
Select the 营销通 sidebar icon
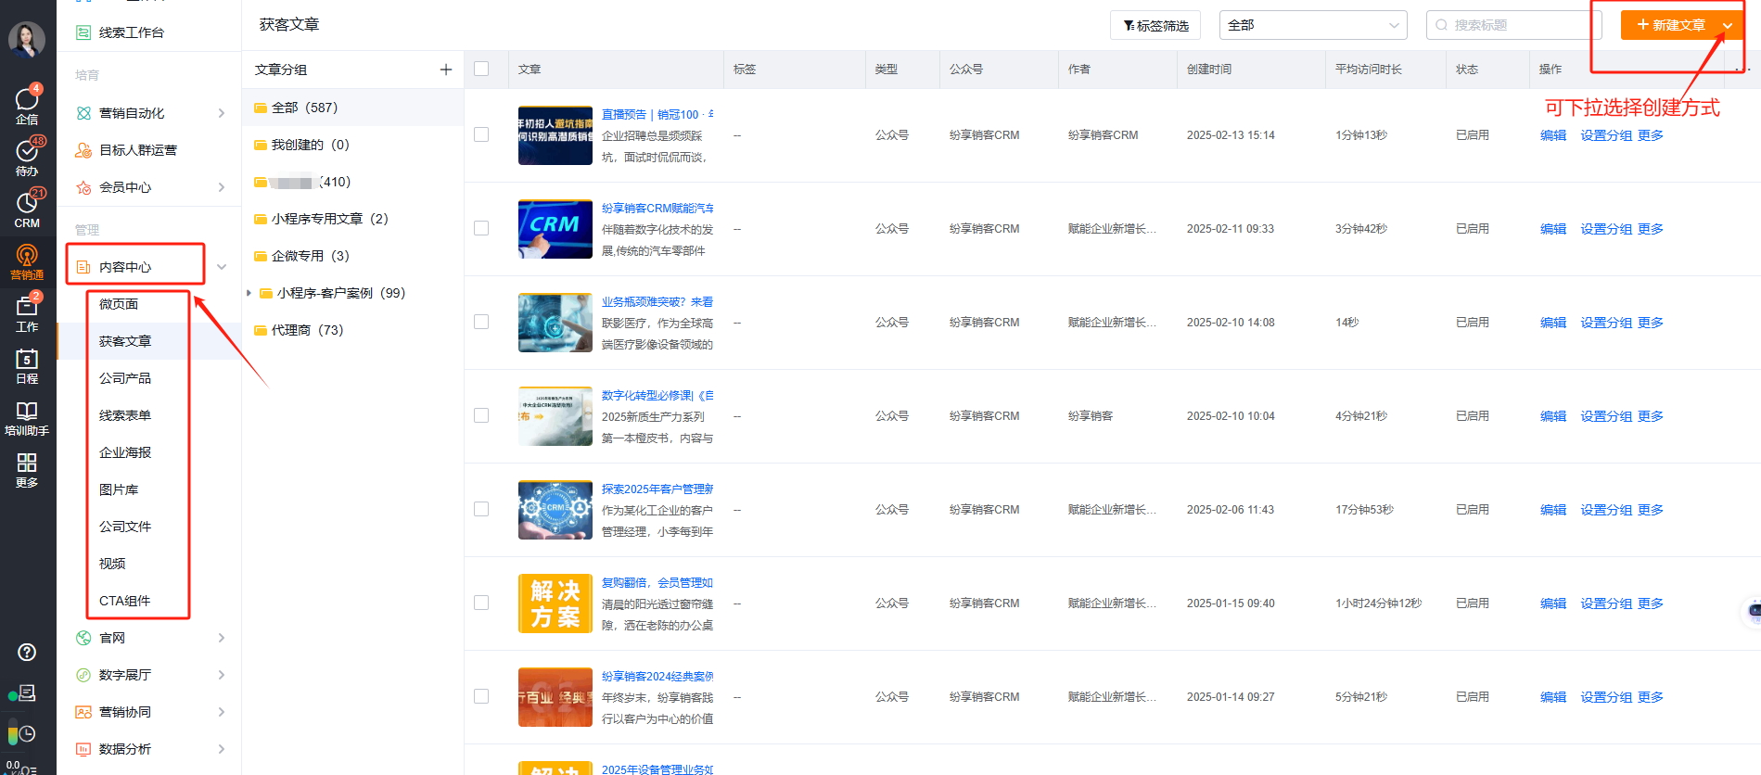pos(27,261)
